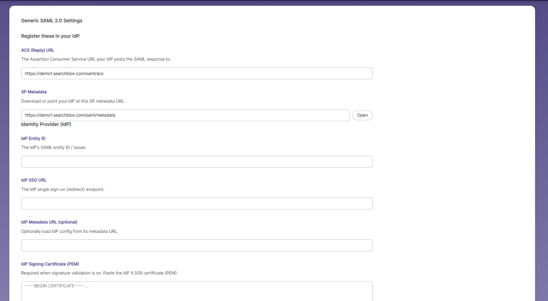Open the SP metadata URL
Image resolution: width=548 pixels, height=301 pixels.
click(x=362, y=115)
